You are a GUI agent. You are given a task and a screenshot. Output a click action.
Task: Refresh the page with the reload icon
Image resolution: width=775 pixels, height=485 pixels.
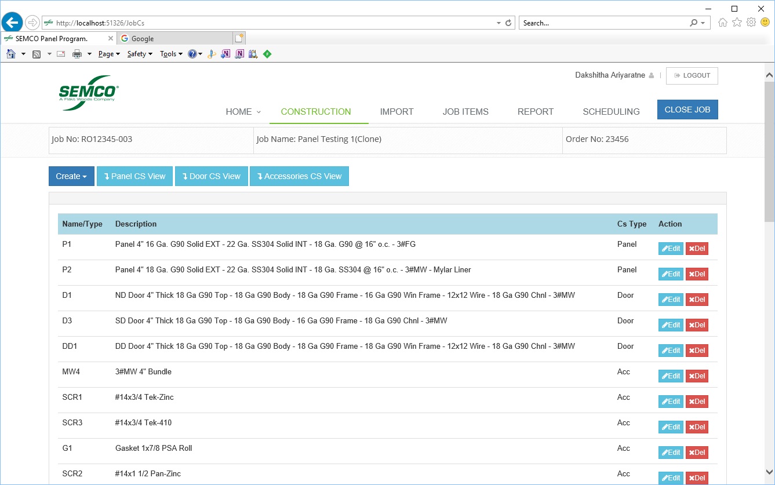(509, 23)
